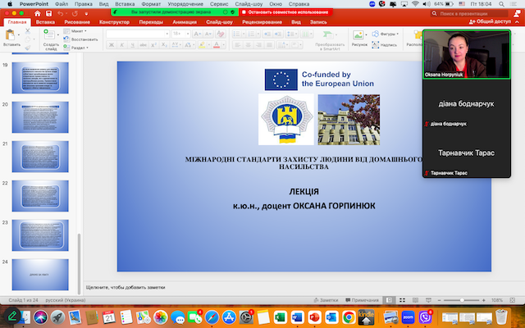This screenshot has height=328, width=525.
Task: Open the Layout (Макет) dropdown
Action: (x=75, y=31)
